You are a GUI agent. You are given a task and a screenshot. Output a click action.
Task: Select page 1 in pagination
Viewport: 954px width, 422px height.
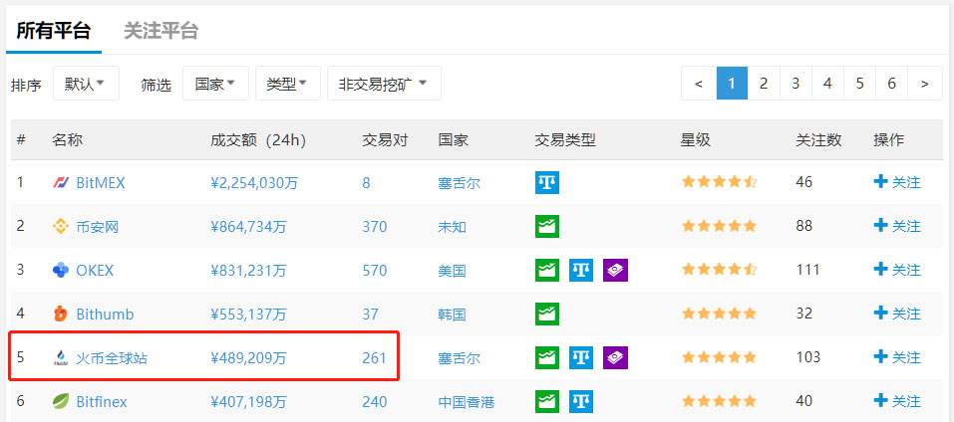(732, 84)
